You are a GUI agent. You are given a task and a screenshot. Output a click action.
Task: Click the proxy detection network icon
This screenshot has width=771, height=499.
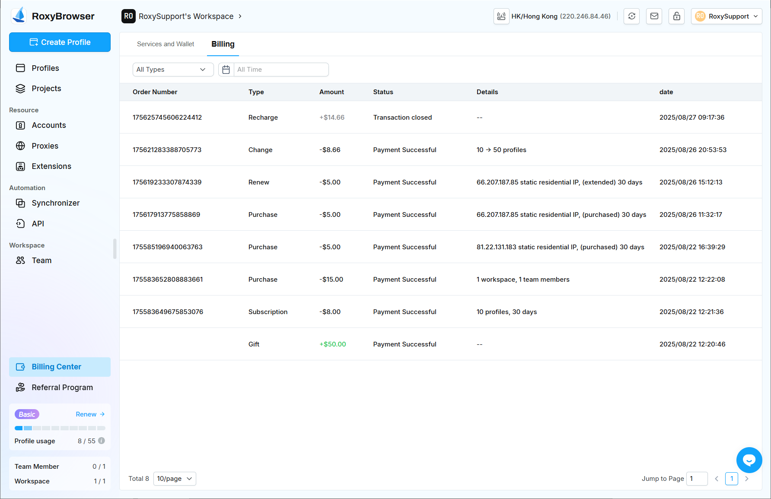[x=501, y=16]
